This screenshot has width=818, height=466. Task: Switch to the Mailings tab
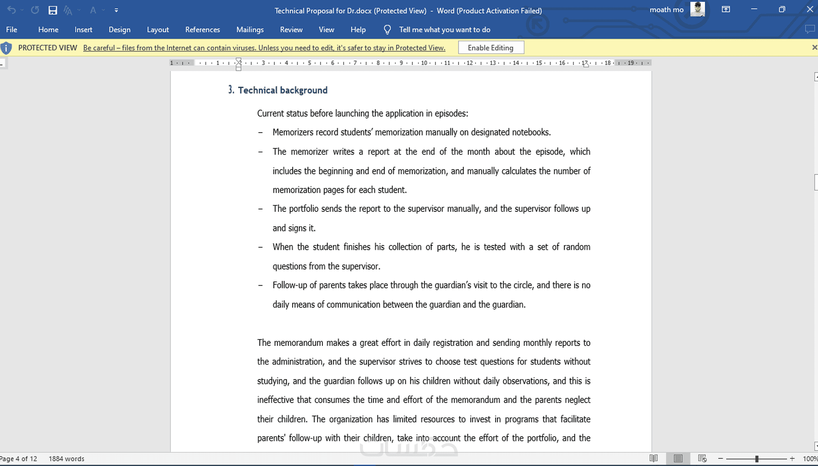point(250,30)
